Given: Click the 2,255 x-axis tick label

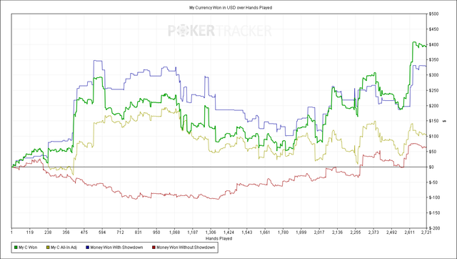Looking at the screenshot, I should [356, 233].
